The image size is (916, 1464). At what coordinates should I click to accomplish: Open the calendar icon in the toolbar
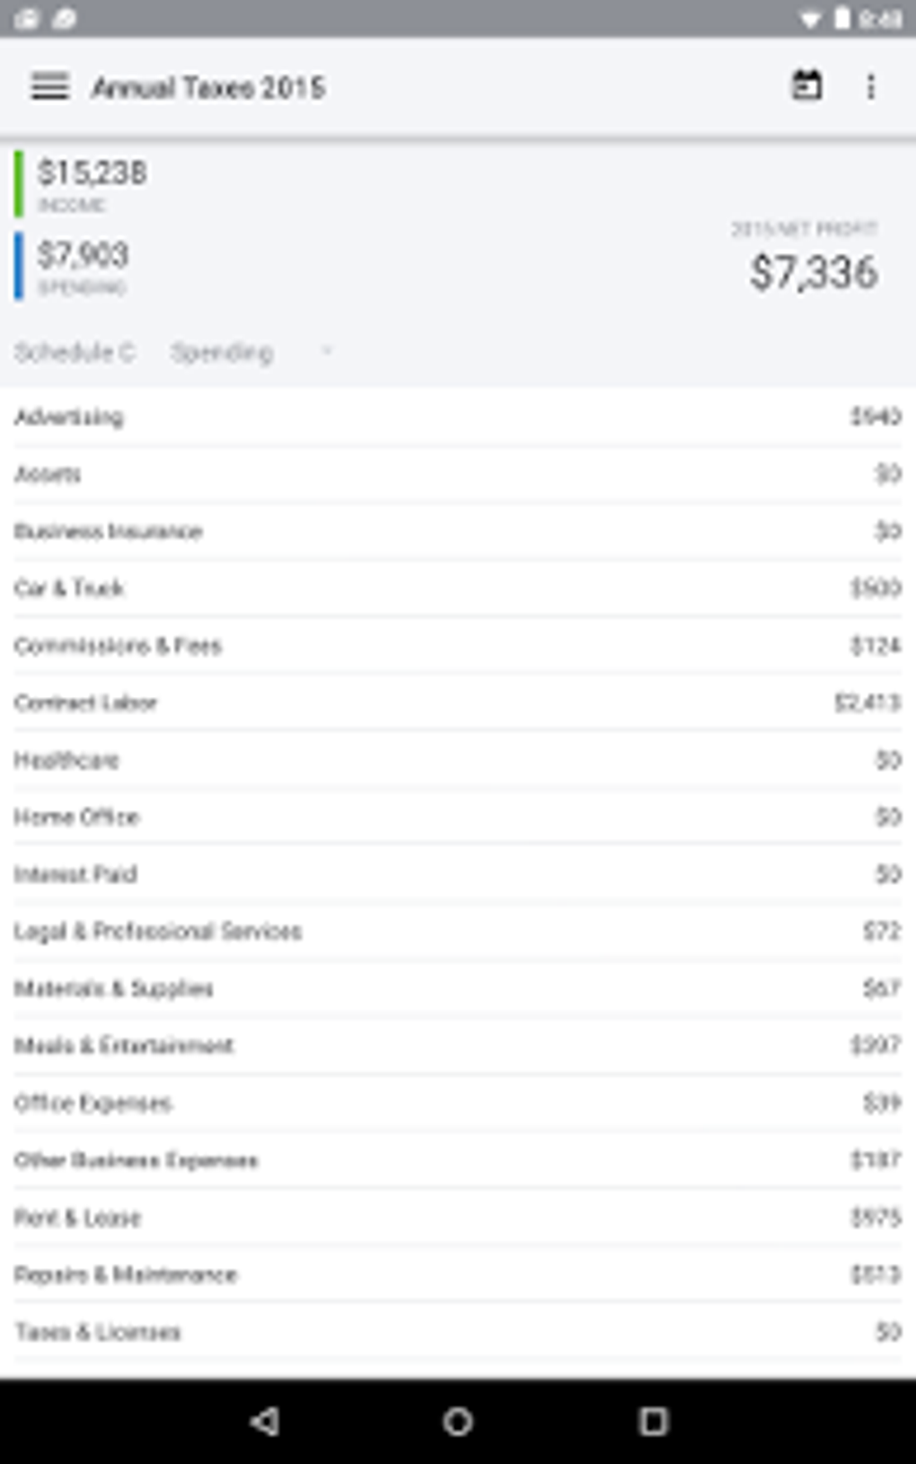click(x=806, y=85)
